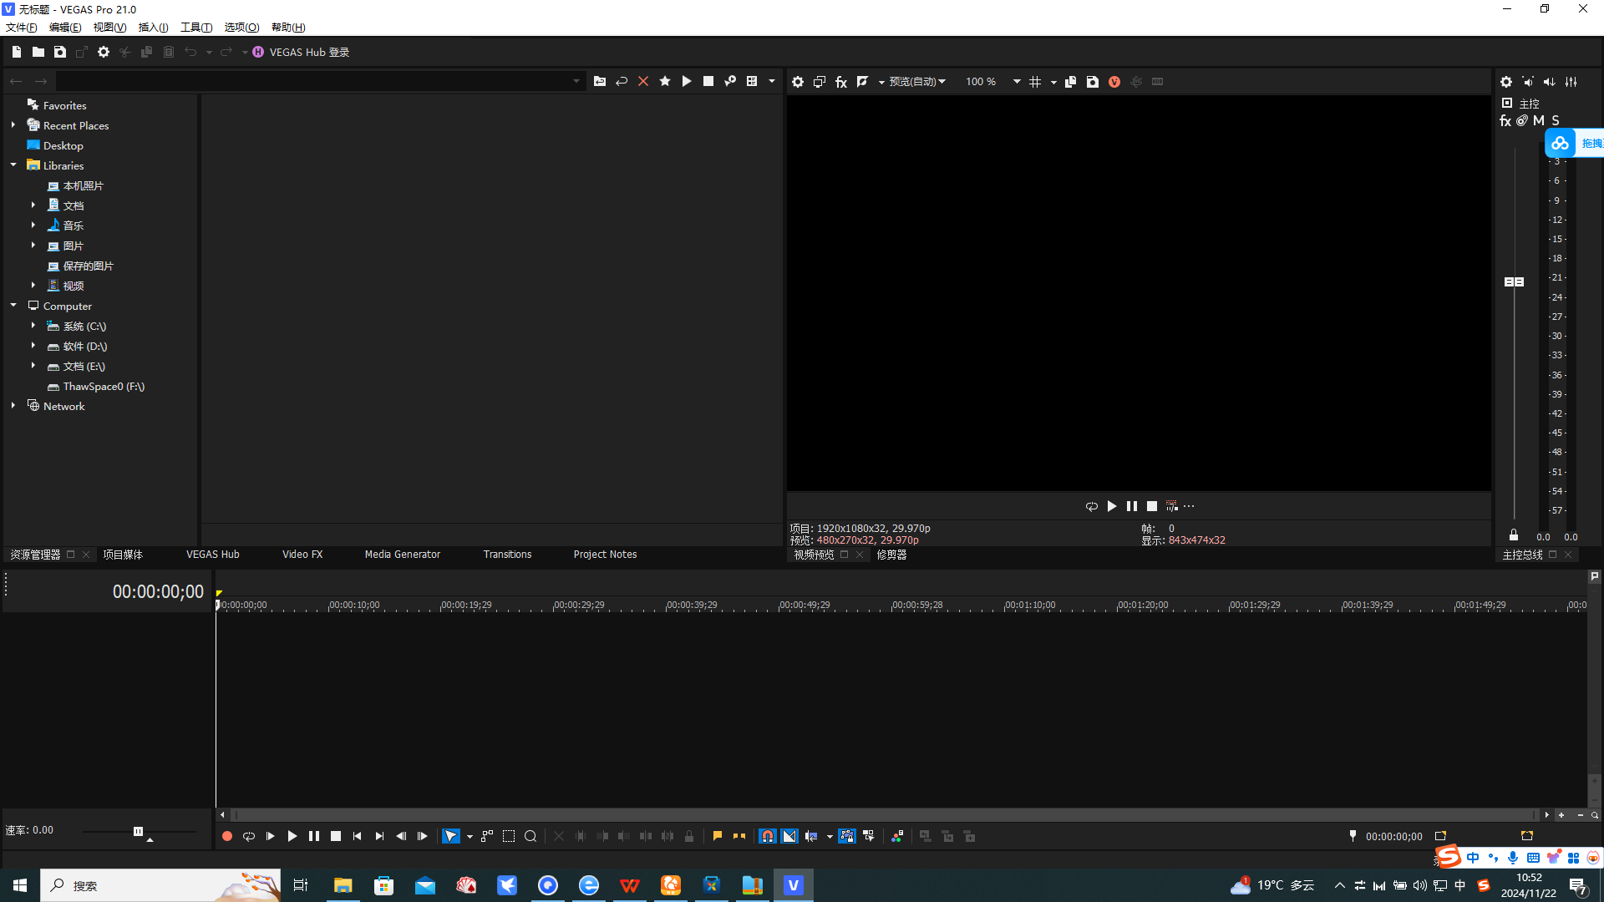The image size is (1604, 902).
Task: Click the timeline timecode display 00:00:00;00
Action: click(158, 592)
